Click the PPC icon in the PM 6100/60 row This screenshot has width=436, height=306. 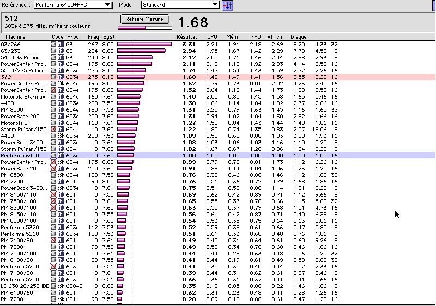61,293
